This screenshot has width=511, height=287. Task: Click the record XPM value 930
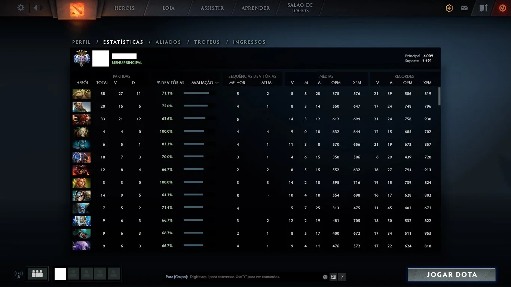(x=428, y=119)
